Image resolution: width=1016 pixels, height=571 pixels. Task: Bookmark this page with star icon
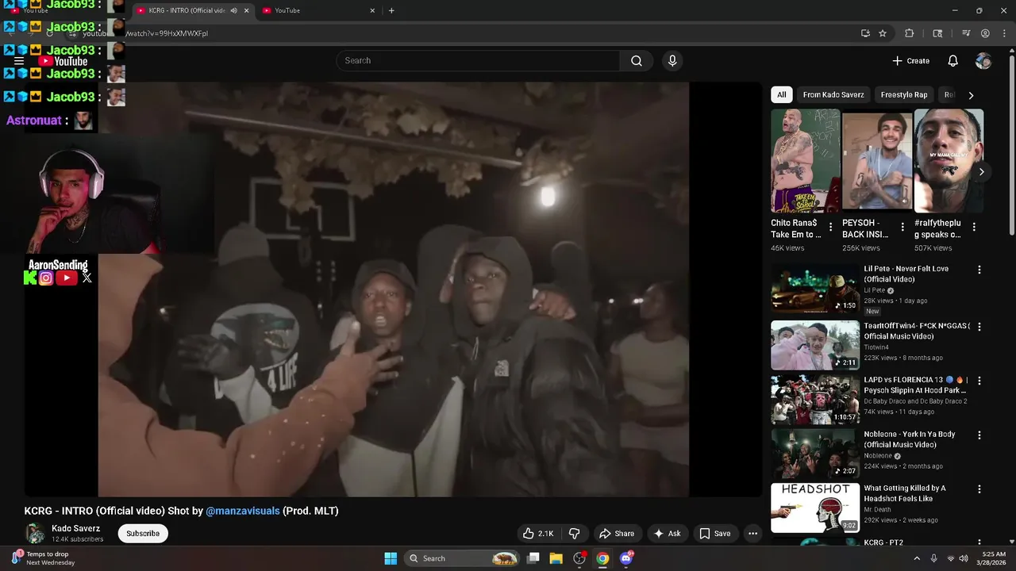coord(883,33)
